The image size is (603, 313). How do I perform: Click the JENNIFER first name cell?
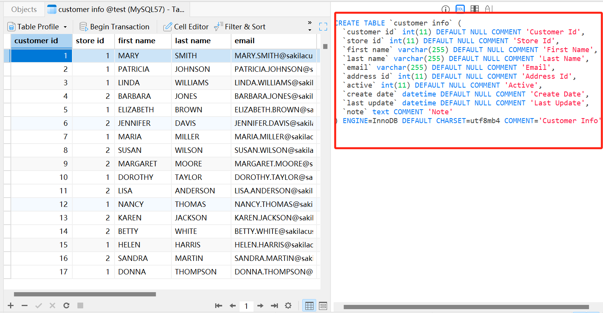(x=143, y=123)
